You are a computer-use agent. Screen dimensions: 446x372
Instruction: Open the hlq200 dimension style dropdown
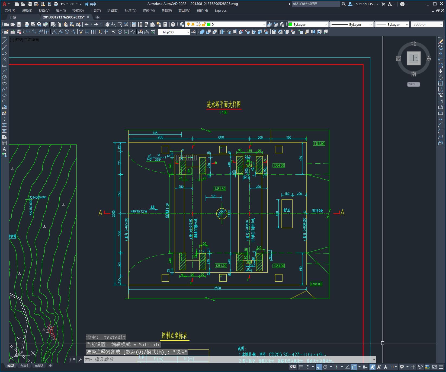point(174,32)
